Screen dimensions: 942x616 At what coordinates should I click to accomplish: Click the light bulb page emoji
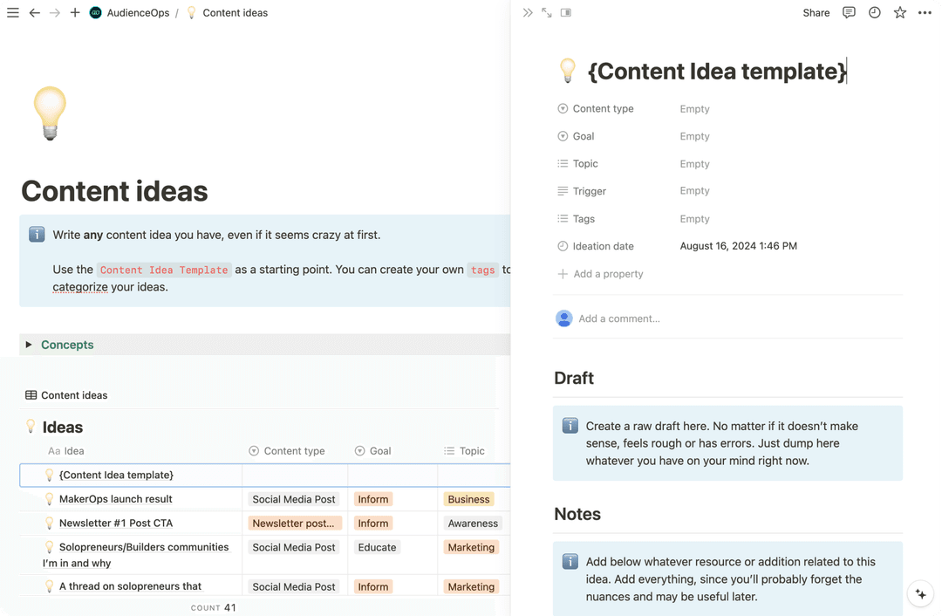(x=50, y=113)
